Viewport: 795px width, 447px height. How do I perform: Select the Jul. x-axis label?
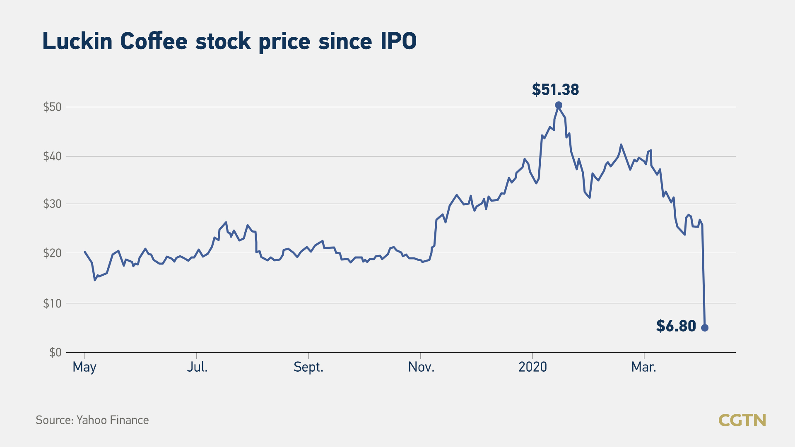coord(197,367)
